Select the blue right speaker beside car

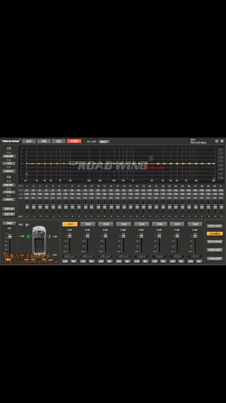point(50,236)
